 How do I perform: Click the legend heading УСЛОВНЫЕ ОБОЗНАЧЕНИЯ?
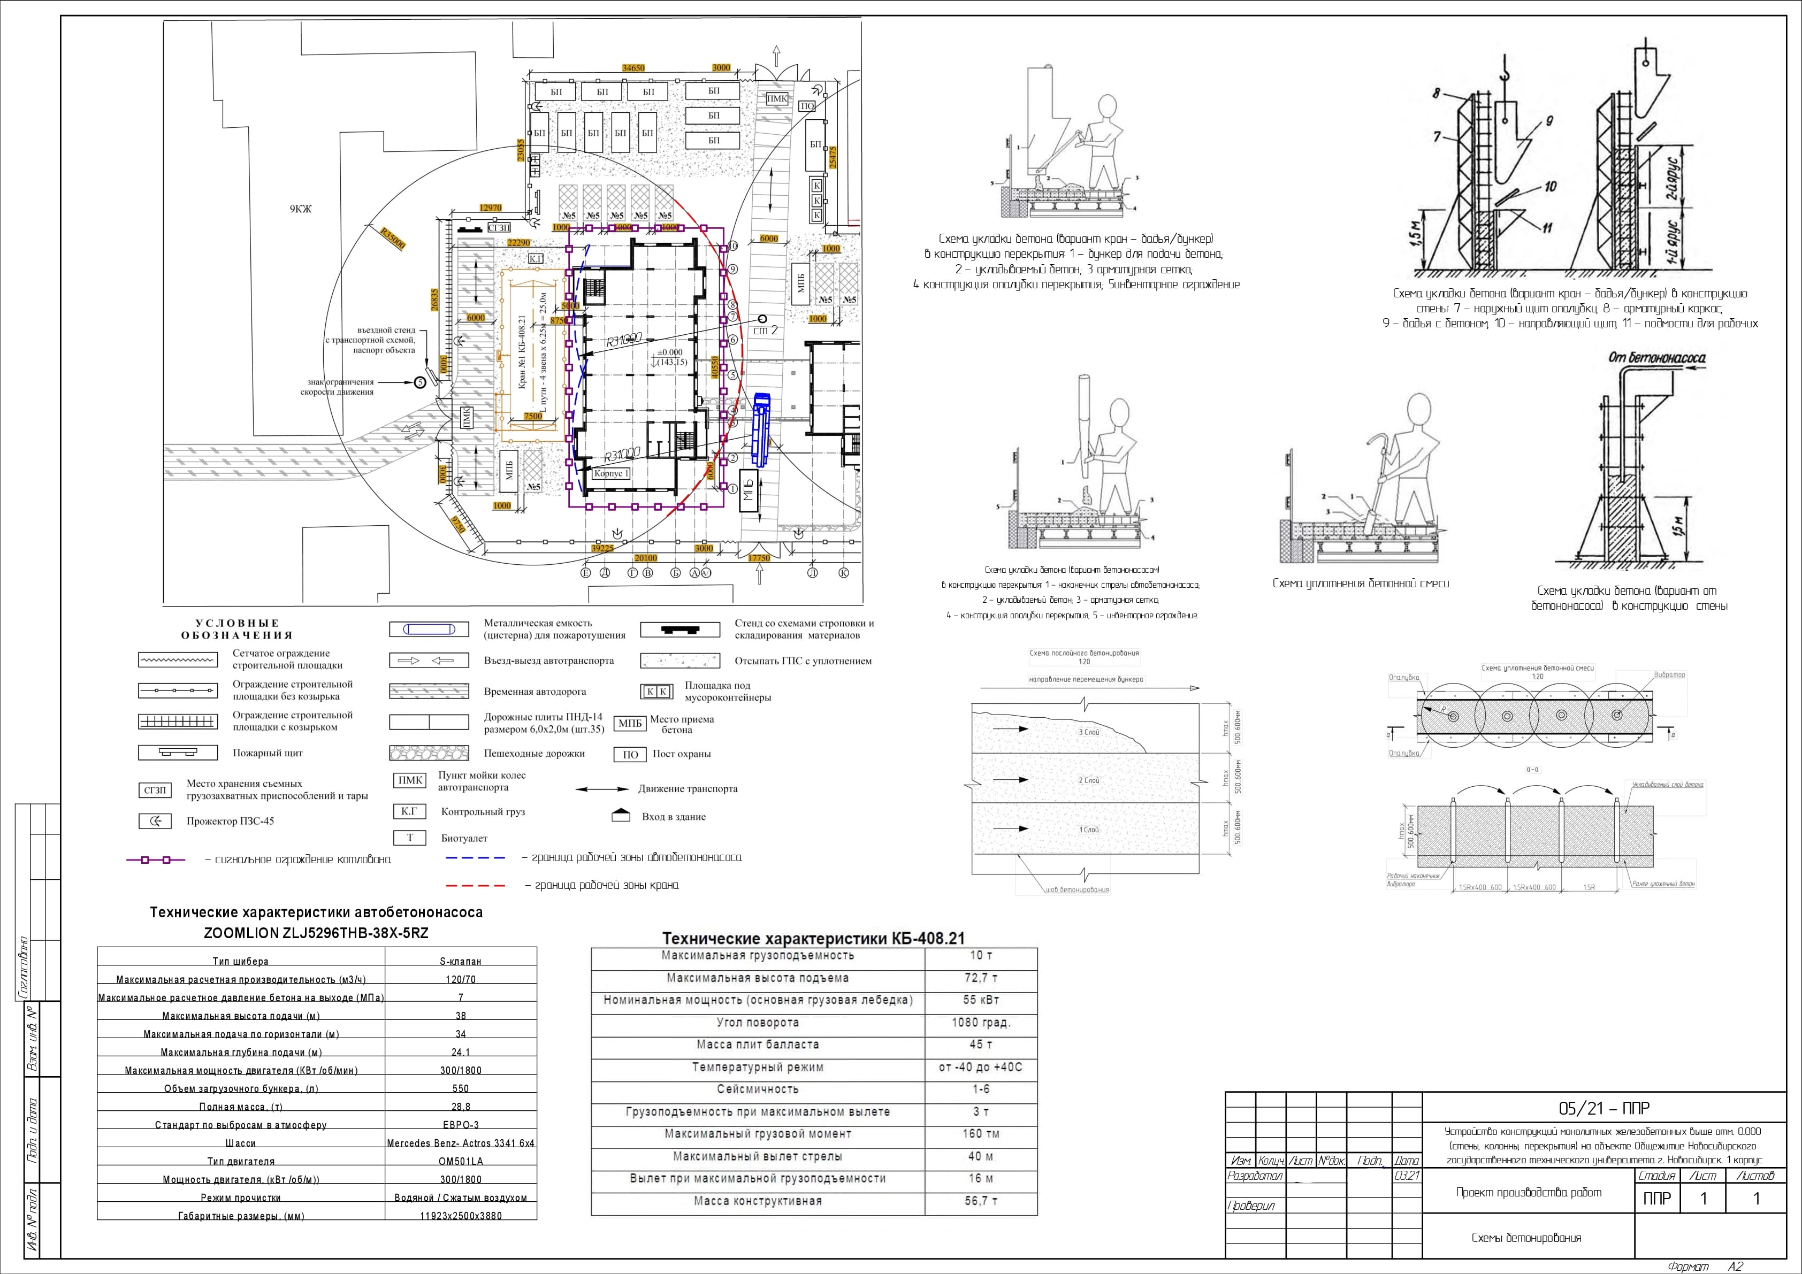coord(237,629)
